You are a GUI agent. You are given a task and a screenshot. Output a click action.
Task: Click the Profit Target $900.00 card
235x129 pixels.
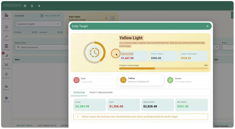point(164,56)
